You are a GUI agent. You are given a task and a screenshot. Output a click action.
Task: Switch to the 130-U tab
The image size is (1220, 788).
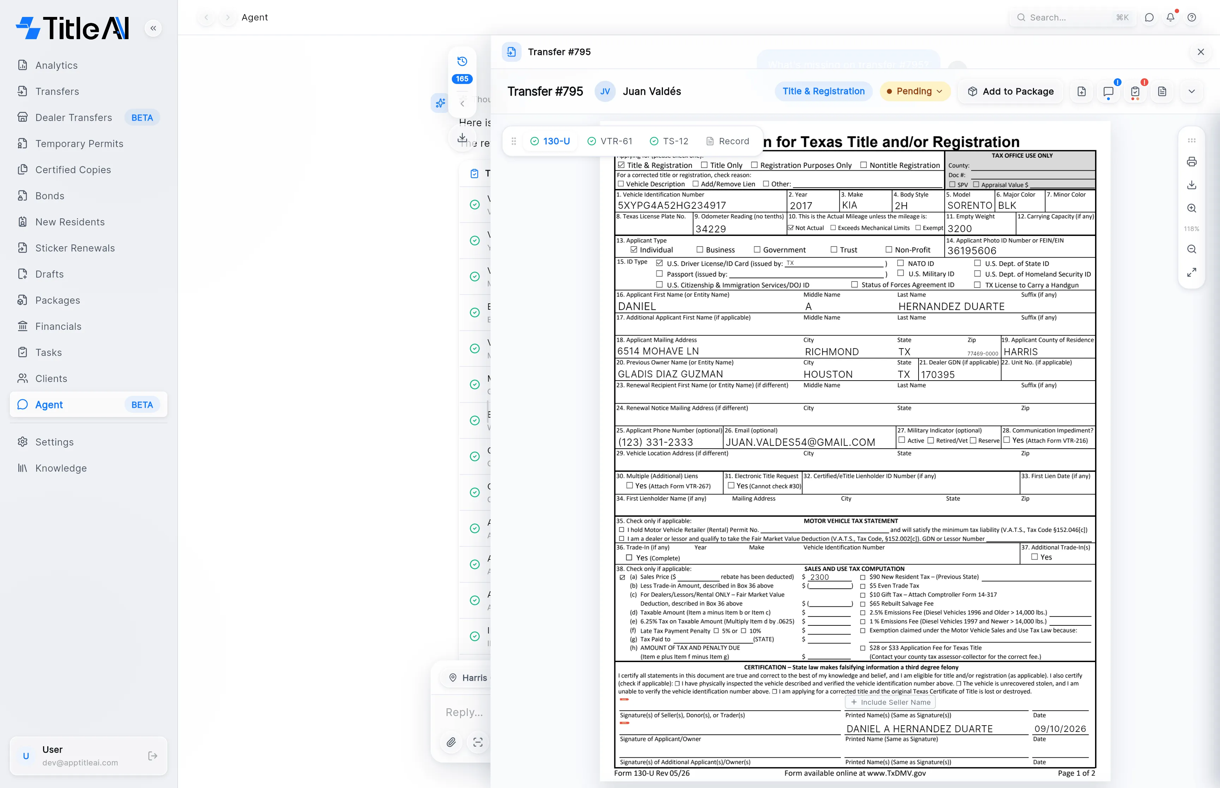[x=550, y=141]
